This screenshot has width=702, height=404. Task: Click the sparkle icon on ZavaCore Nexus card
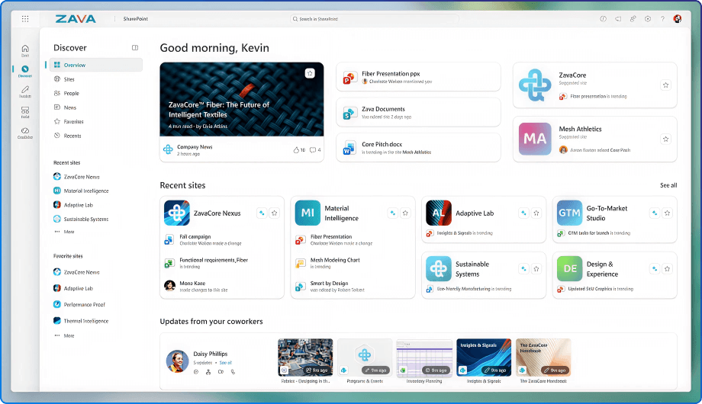tap(262, 213)
